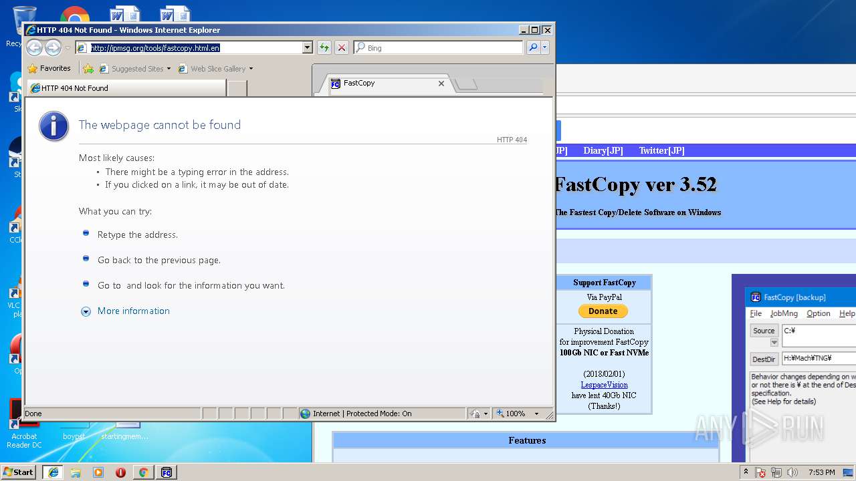Click the PayPal Donate button
This screenshot has height=481, width=856.
(603, 311)
